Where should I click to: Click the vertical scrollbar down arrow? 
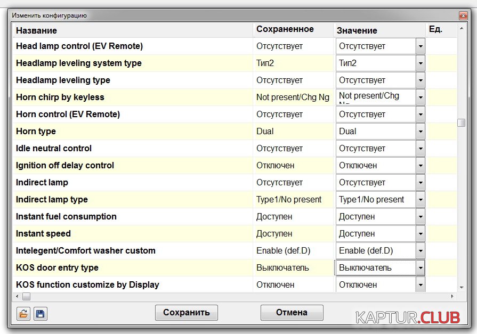pyautogui.click(x=462, y=288)
